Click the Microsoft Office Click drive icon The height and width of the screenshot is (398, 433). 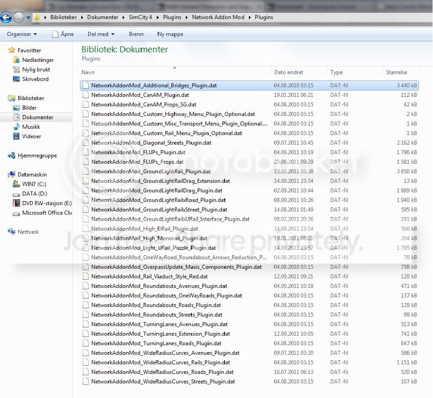[16, 213]
